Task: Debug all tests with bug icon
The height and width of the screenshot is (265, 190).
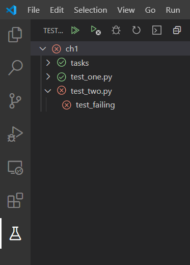Action: pyautogui.click(x=116, y=31)
